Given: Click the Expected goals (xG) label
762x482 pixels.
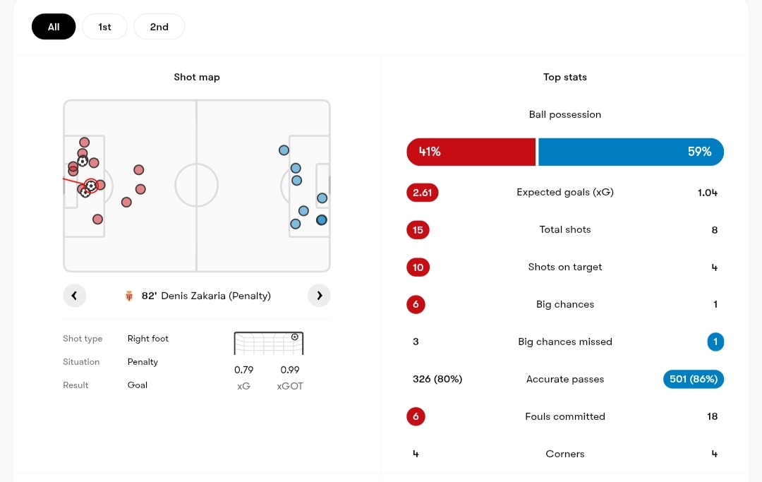Looking at the screenshot, I should (x=564, y=192).
